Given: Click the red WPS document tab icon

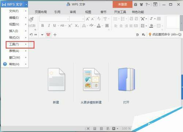Looking at the screenshot, I should coord(48,35).
